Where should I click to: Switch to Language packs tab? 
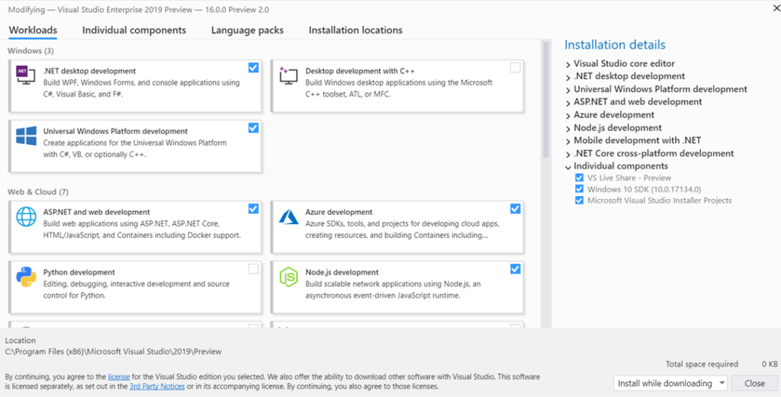coord(247,30)
